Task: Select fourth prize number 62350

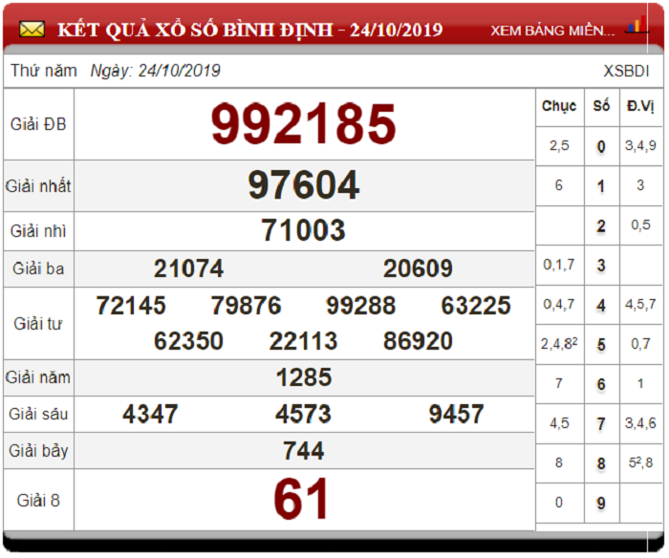Action: point(188,341)
